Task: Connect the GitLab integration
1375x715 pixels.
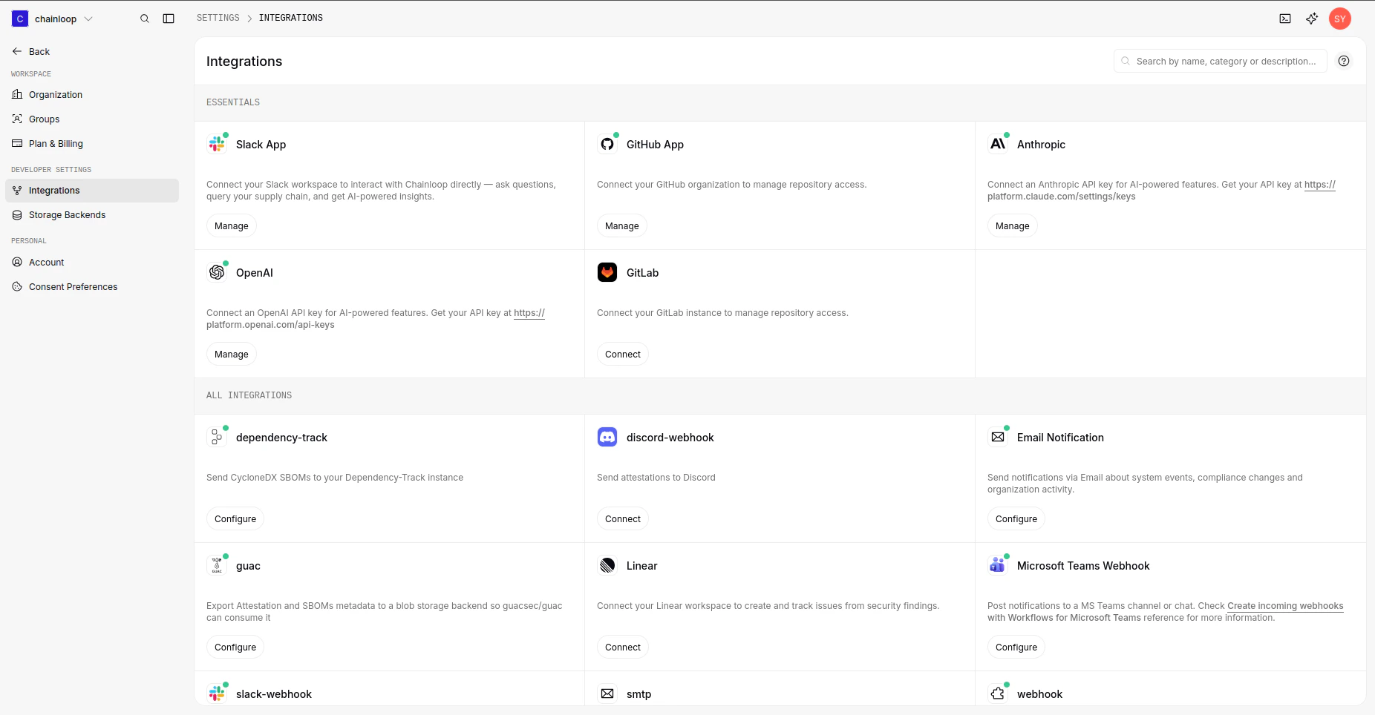Action: [x=623, y=354]
